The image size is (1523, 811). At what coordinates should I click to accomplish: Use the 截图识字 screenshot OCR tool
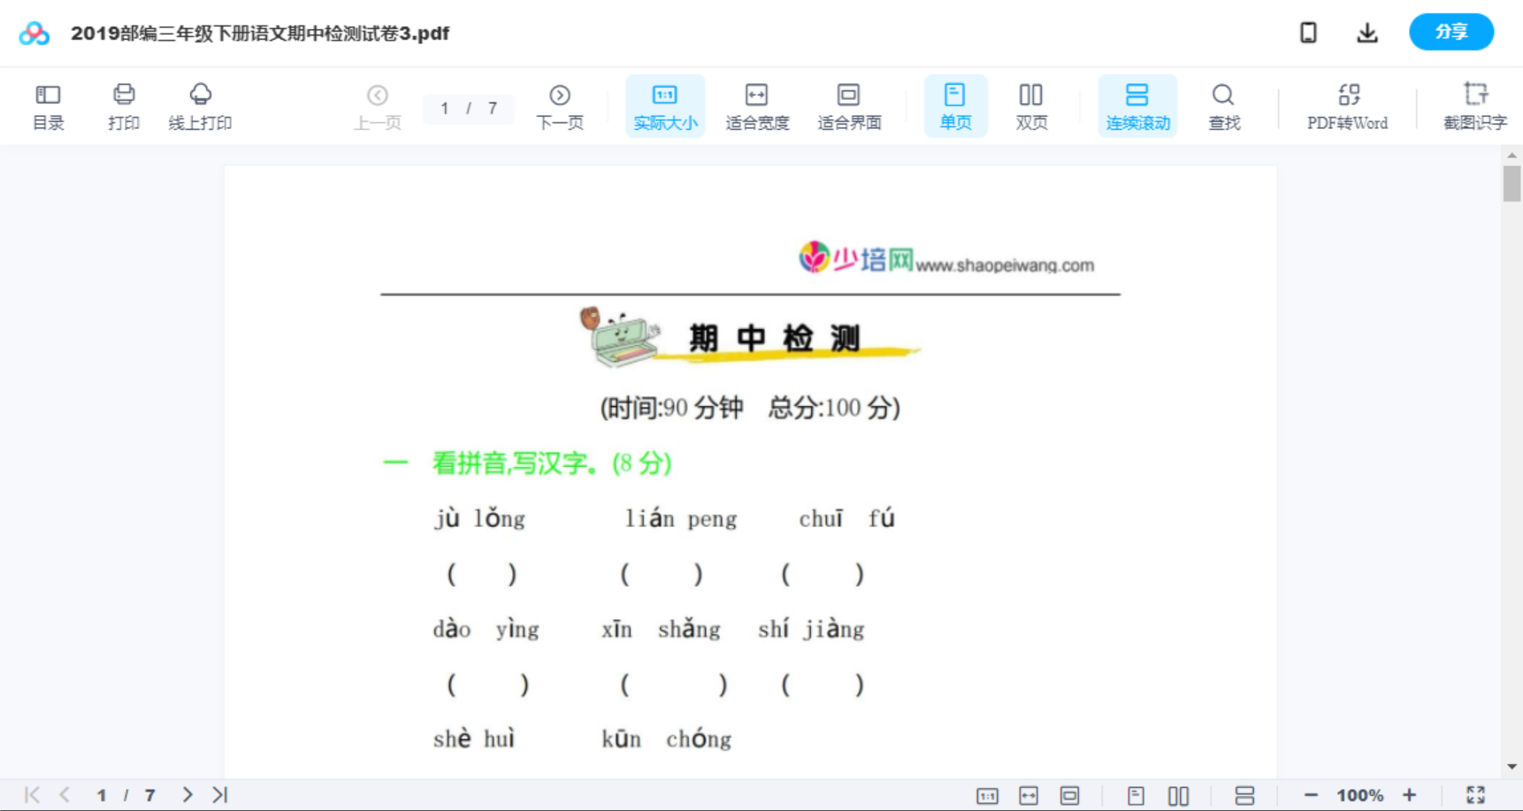pyautogui.click(x=1475, y=105)
